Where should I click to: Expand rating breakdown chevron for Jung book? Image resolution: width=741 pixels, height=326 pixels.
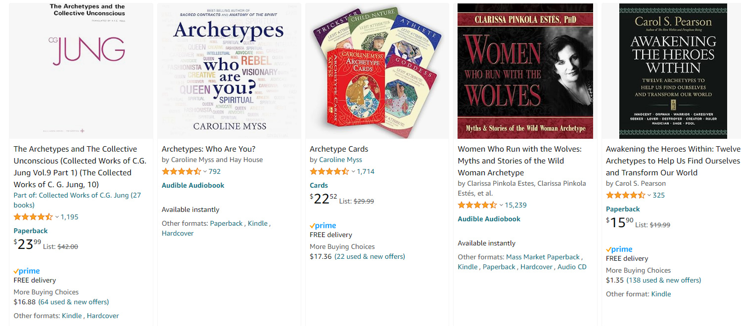click(57, 217)
